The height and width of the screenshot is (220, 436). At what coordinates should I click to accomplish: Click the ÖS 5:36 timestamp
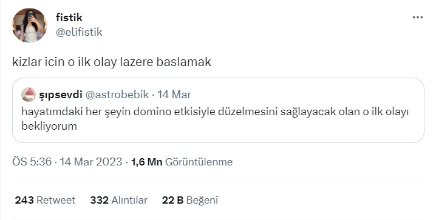coord(32,162)
